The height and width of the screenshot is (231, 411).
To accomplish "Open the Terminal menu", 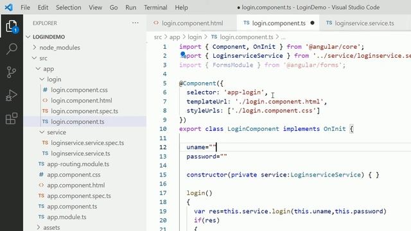I will [155, 7].
